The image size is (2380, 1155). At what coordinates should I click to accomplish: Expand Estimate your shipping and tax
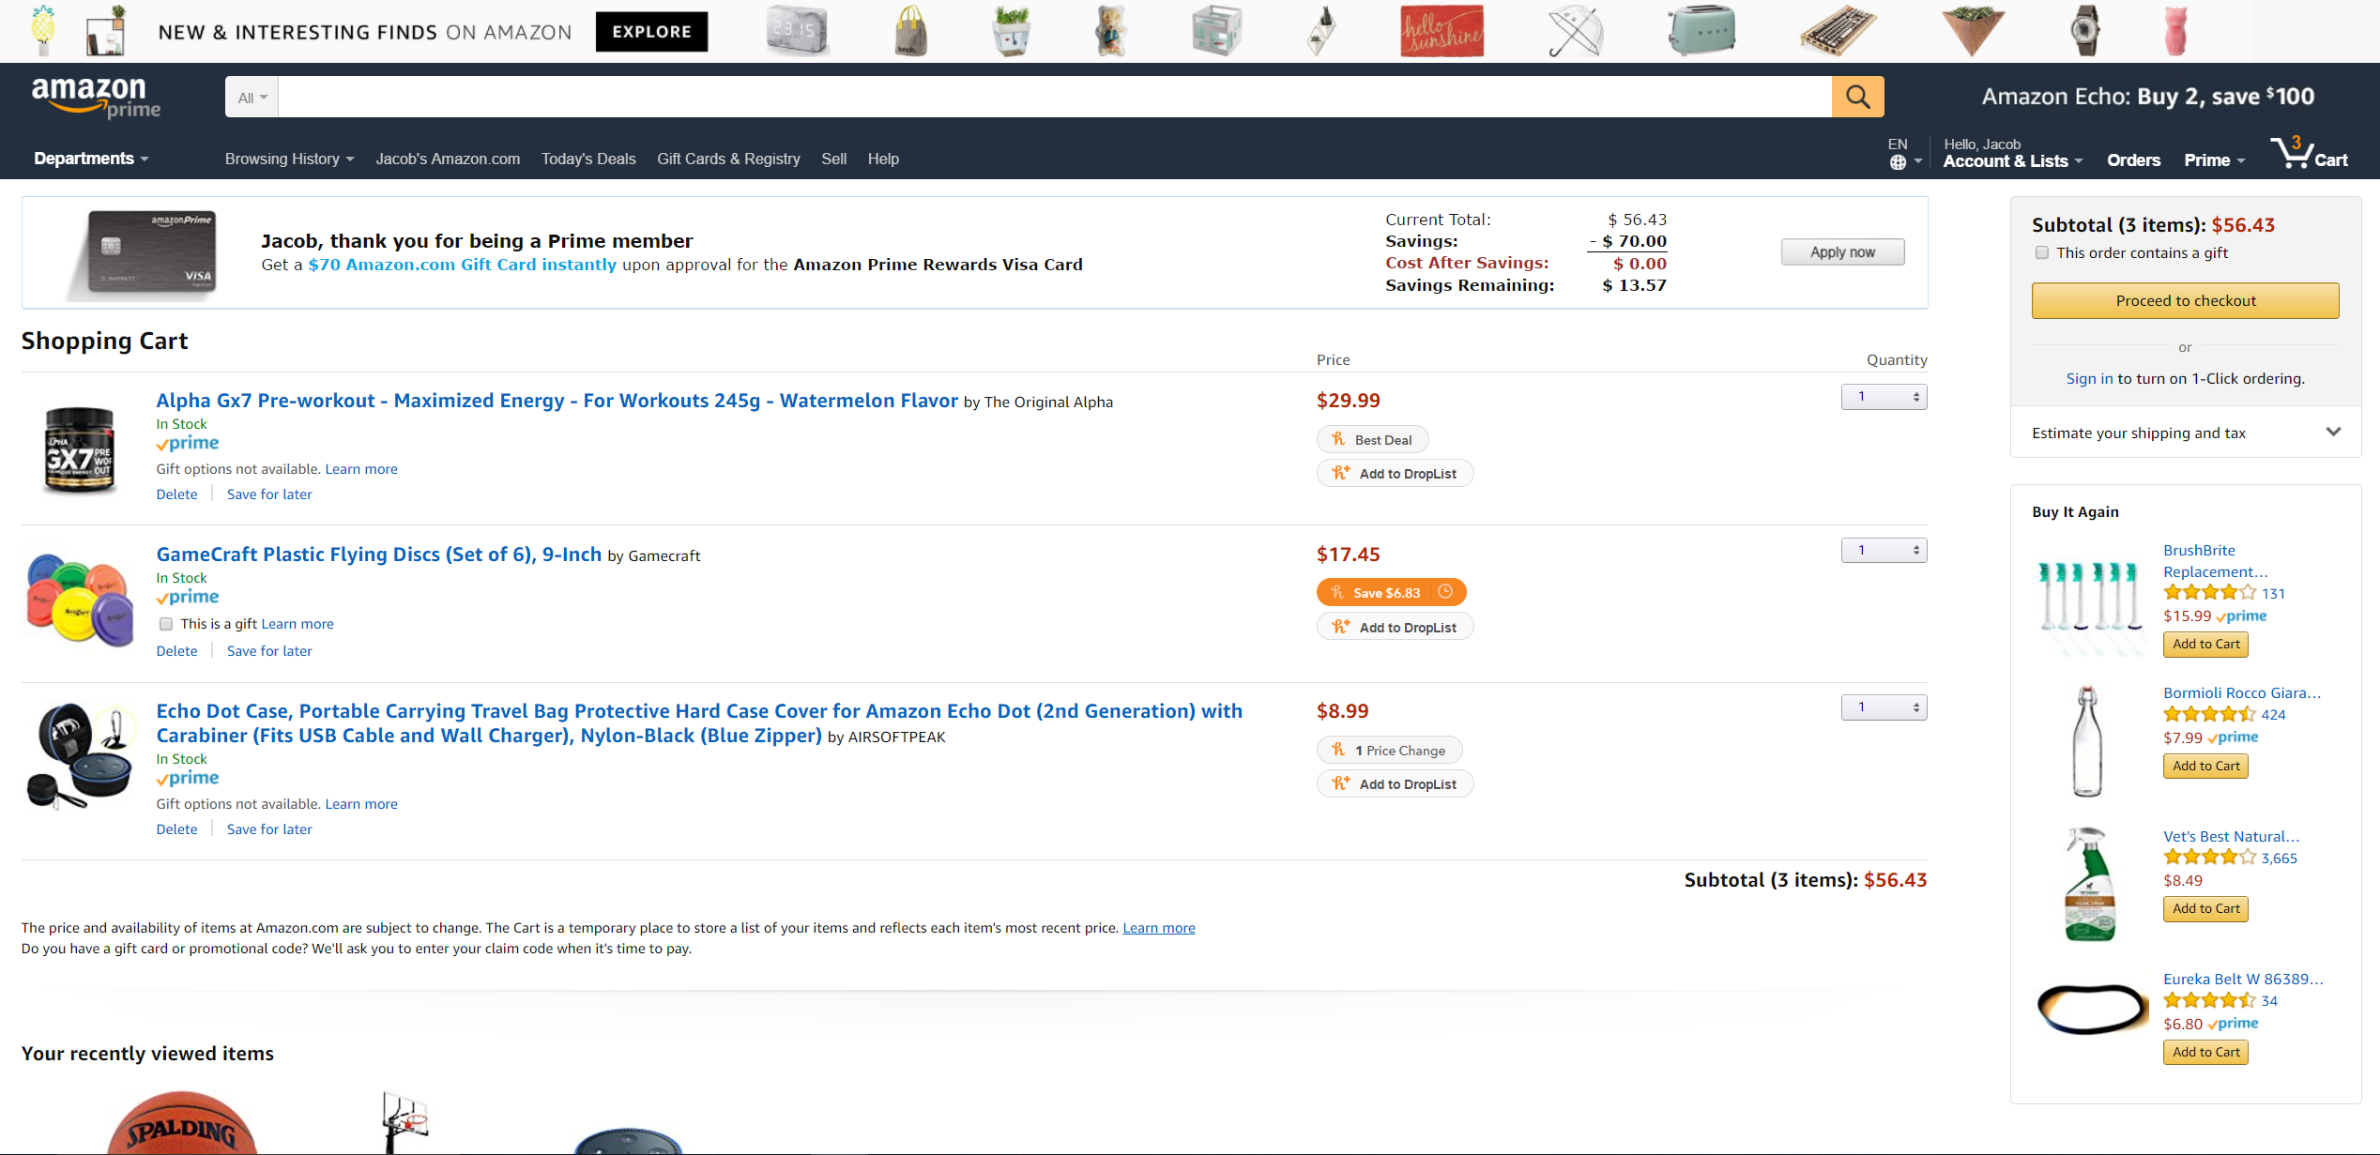[x=2185, y=433]
